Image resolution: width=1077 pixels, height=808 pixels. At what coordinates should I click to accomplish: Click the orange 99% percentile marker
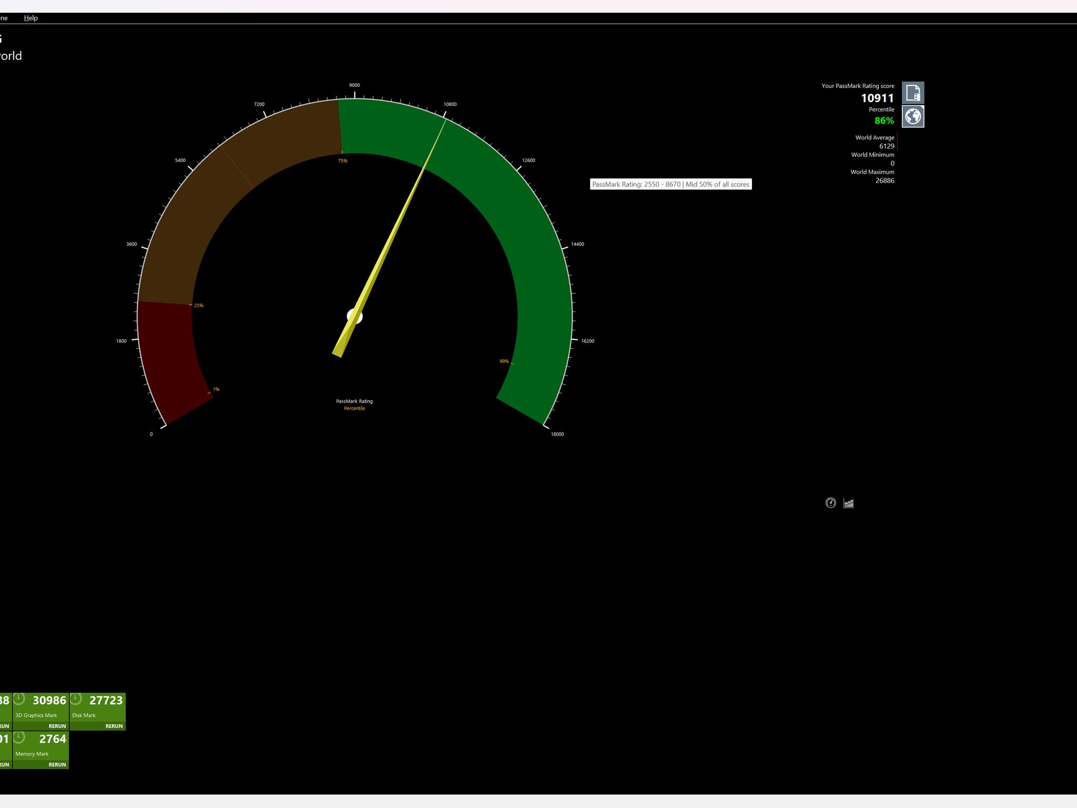pyautogui.click(x=504, y=361)
